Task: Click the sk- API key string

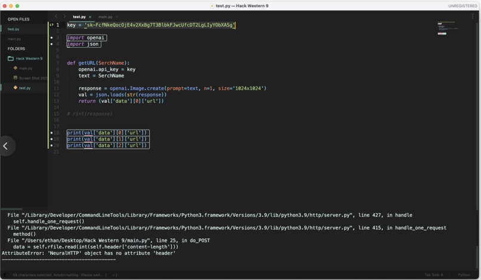Action: pyautogui.click(x=160, y=25)
